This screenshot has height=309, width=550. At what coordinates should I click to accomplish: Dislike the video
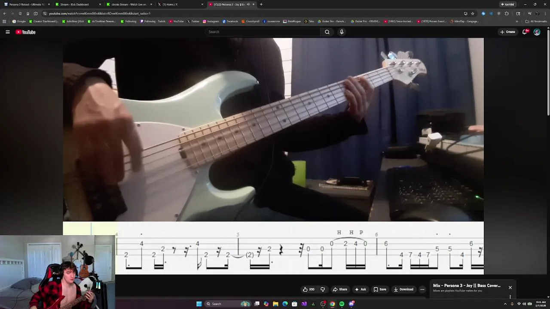[x=323, y=289]
